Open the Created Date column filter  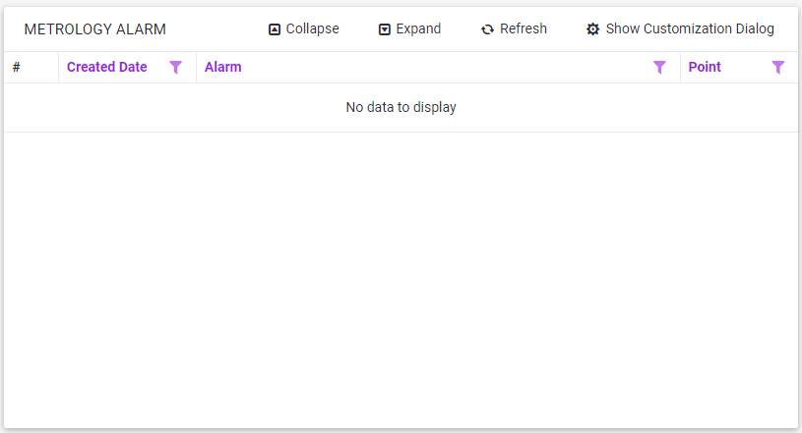click(176, 68)
